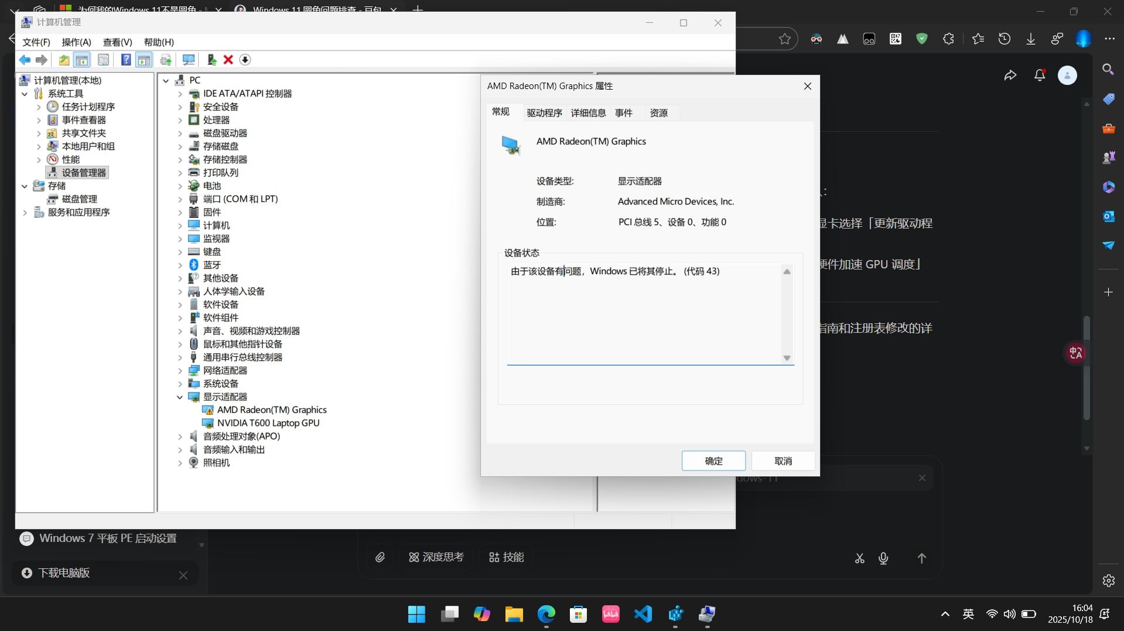The image size is (1124, 631).
Task: Click the share arrow icon on the page
Action: [x=1010, y=76]
